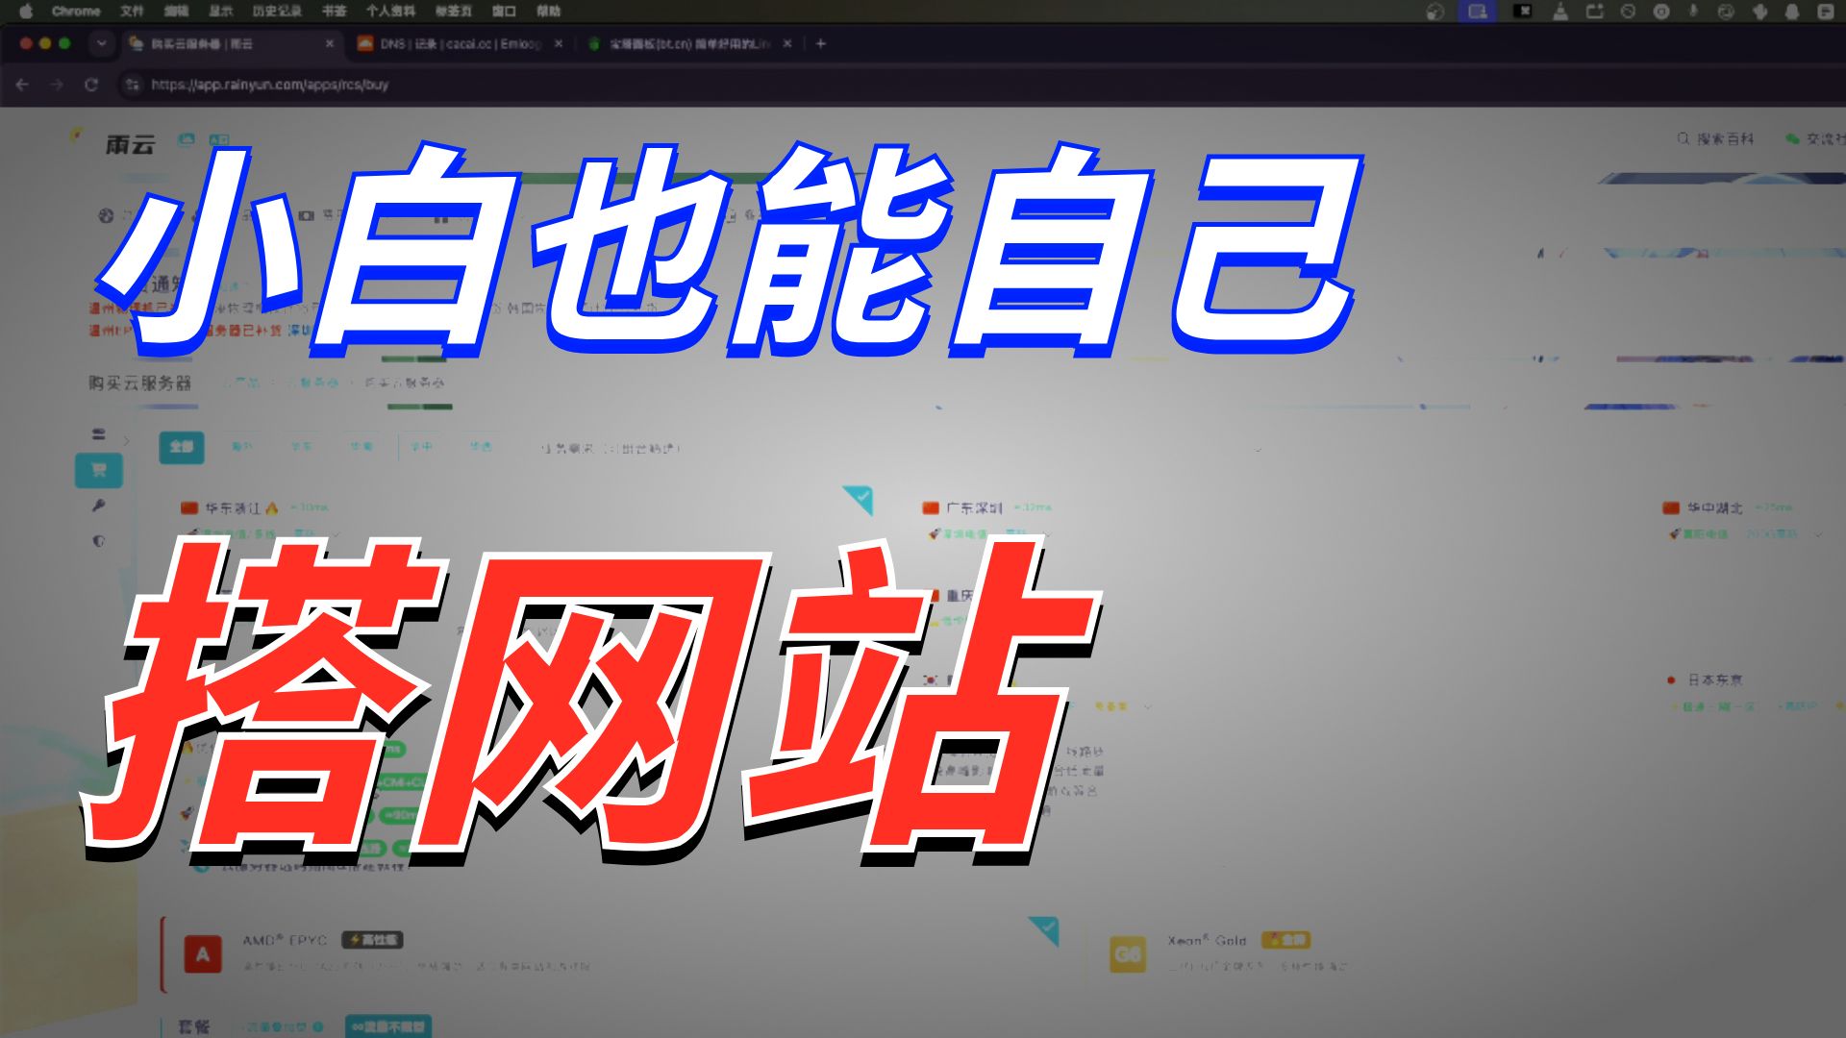Reload the rainyun page

91,85
